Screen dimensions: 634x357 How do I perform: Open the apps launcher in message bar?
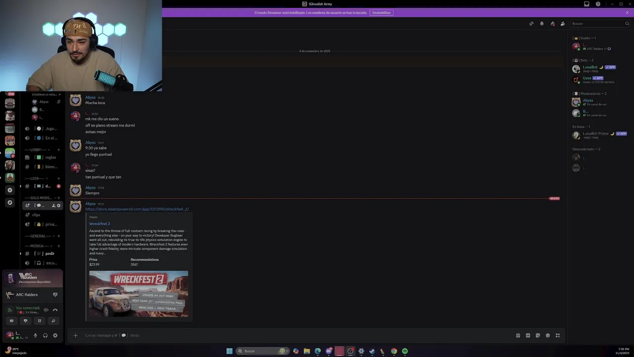click(558, 335)
